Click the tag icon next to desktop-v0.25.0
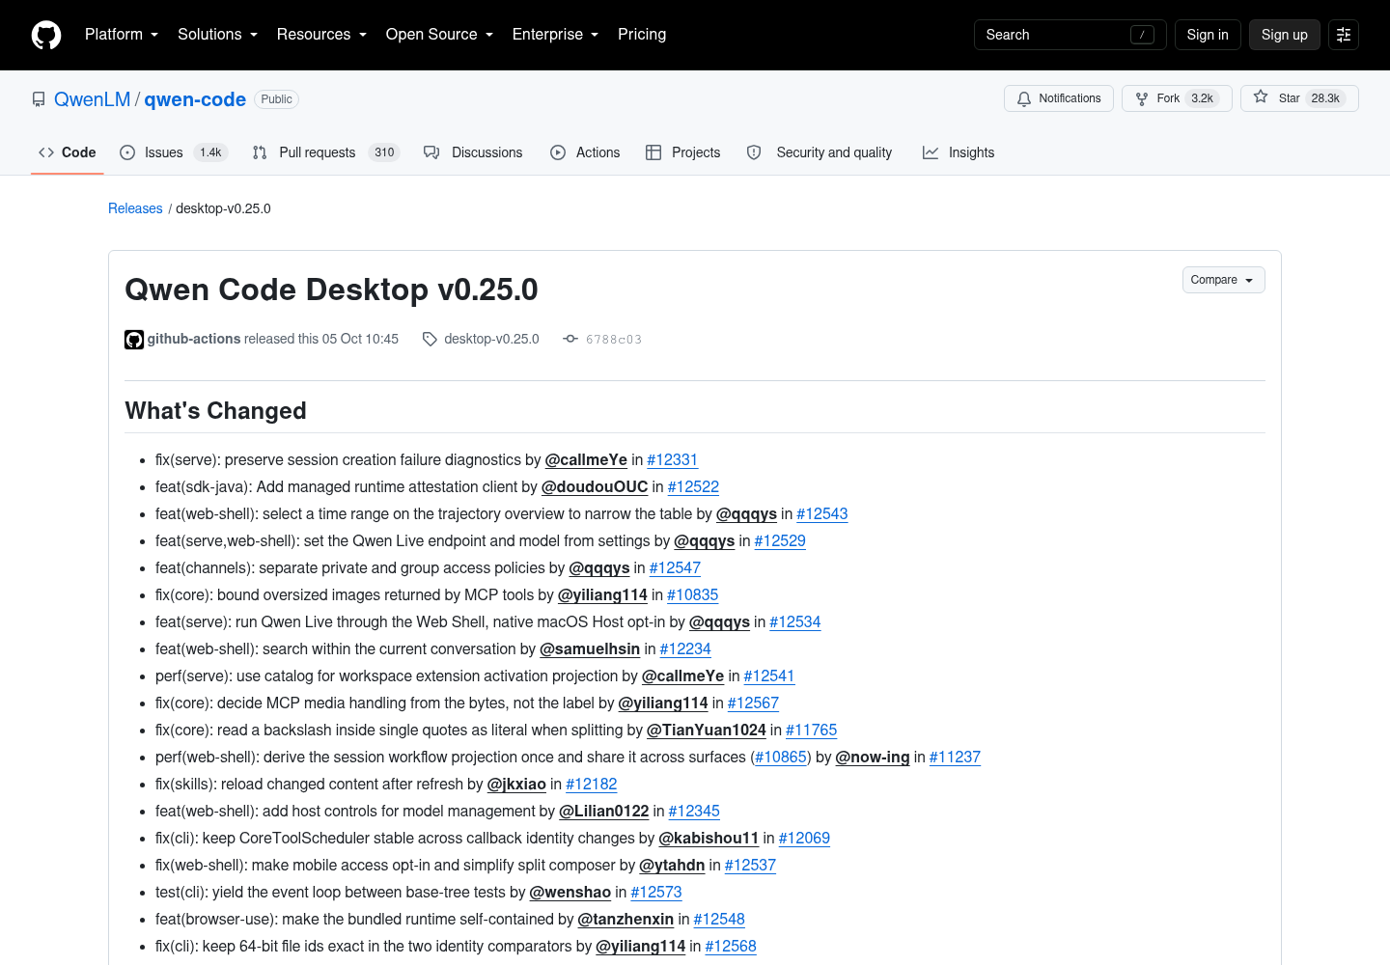The image size is (1390, 965). point(430,339)
